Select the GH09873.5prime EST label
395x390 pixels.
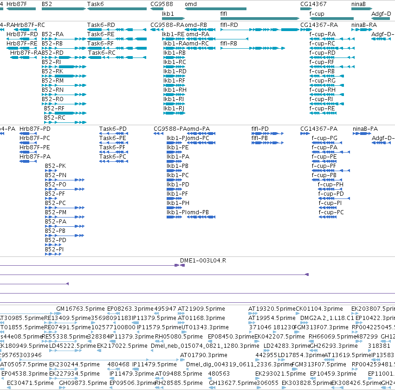point(83,383)
